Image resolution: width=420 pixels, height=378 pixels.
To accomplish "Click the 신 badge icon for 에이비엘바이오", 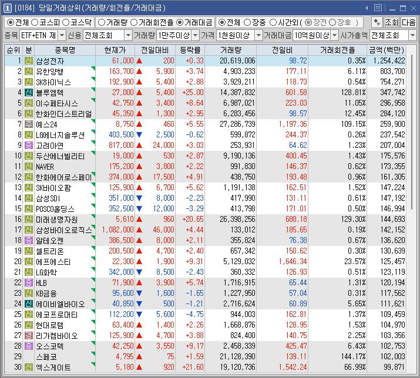I will click(x=29, y=304).
